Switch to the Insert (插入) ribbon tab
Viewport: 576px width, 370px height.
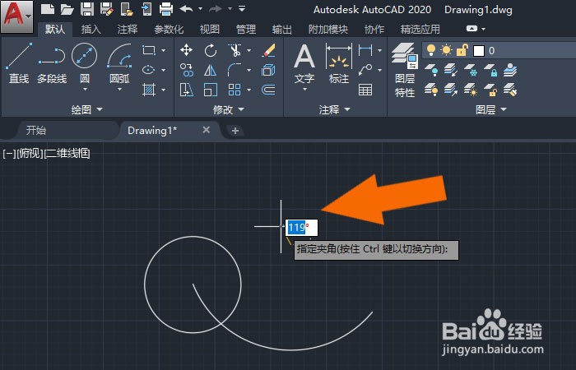click(x=91, y=29)
